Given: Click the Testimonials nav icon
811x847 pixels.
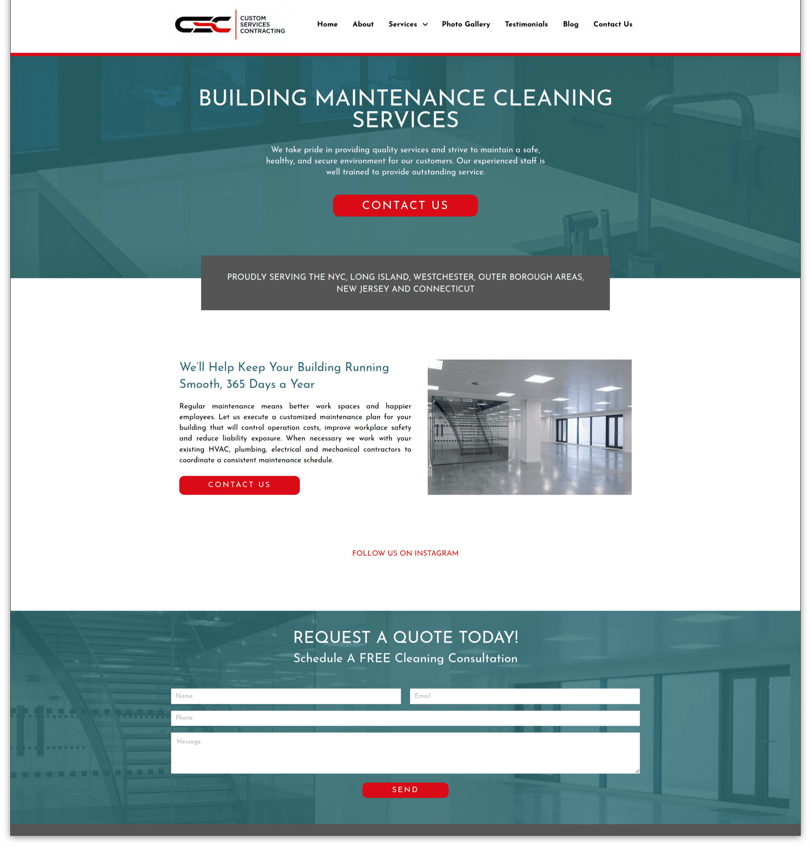Looking at the screenshot, I should pyautogui.click(x=526, y=24).
